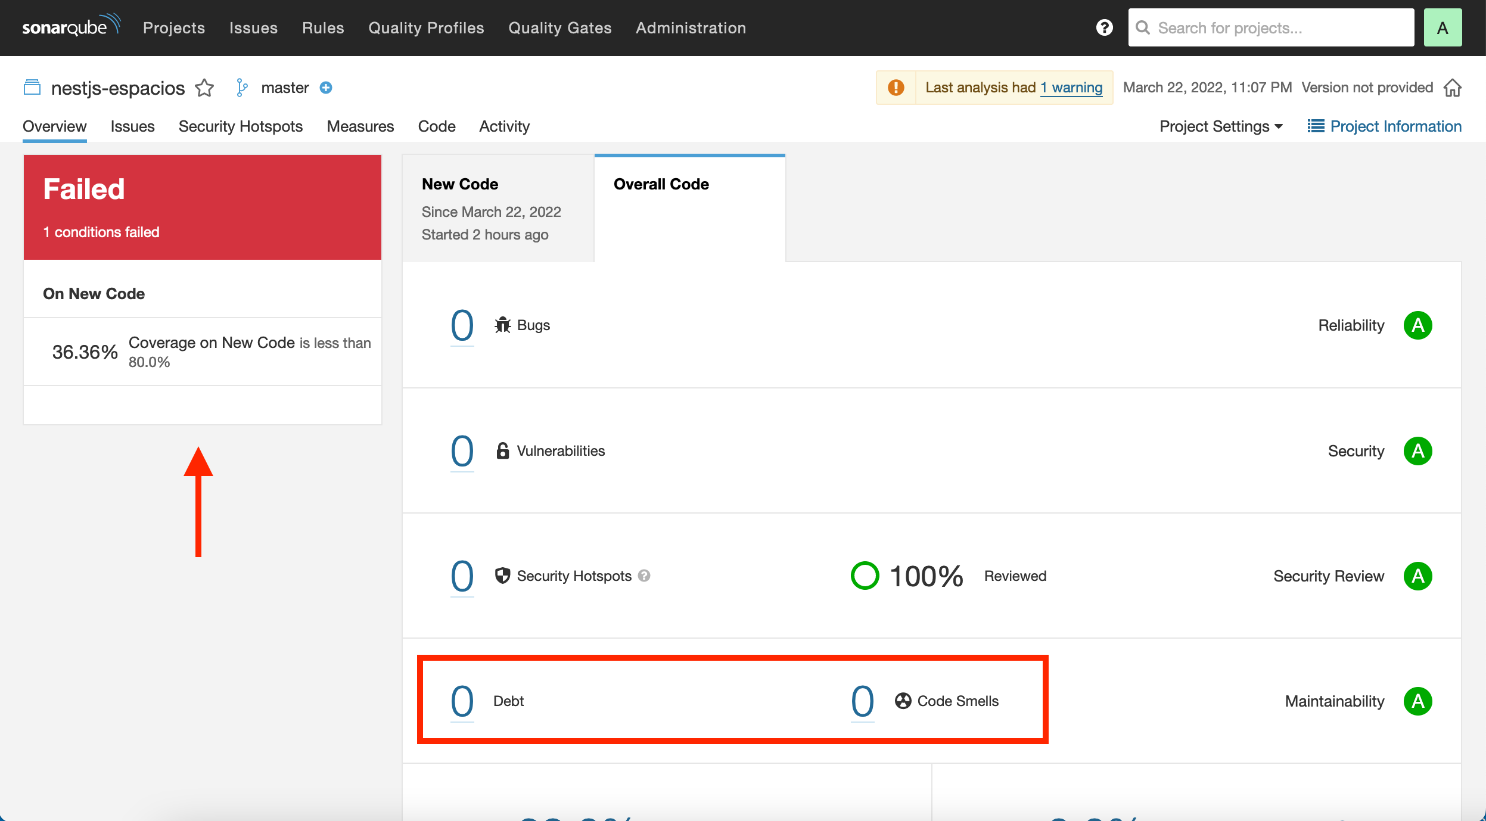The image size is (1486, 821).
Task: Select the Overview project tab
Action: 55,126
